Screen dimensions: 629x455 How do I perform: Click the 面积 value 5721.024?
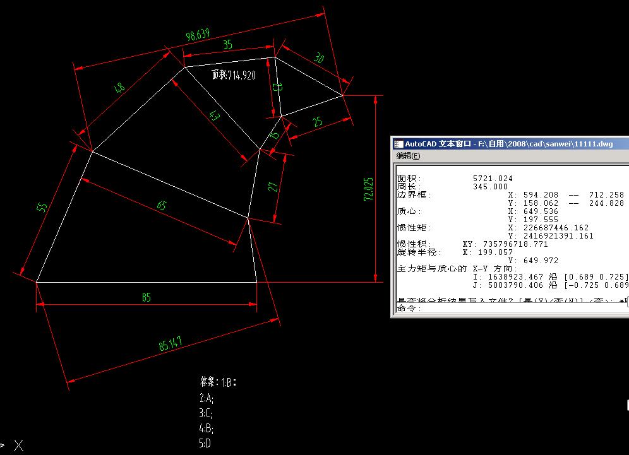pyautogui.click(x=493, y=179)
